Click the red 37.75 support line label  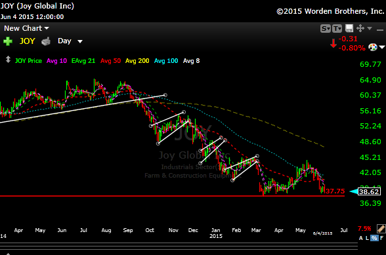click(335, 191)
